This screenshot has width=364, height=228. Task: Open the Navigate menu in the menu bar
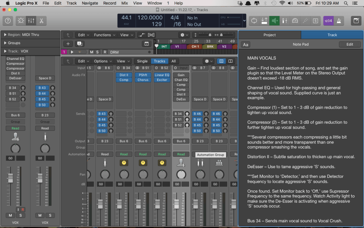pyautogui.click(x=90, y=3)
